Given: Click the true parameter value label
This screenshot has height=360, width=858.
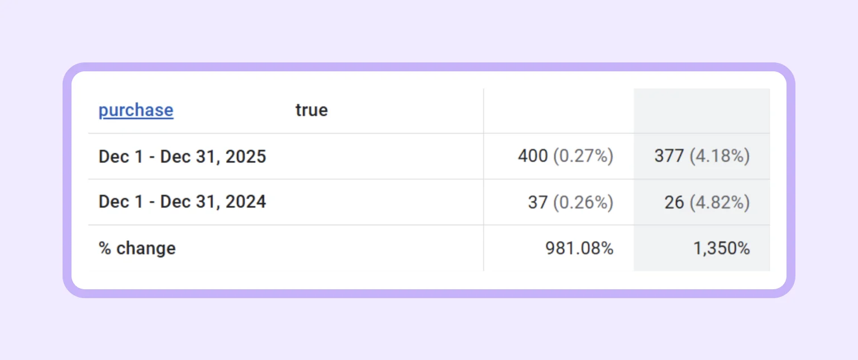Looking at the screenshot, I should (x=311, y=110).
